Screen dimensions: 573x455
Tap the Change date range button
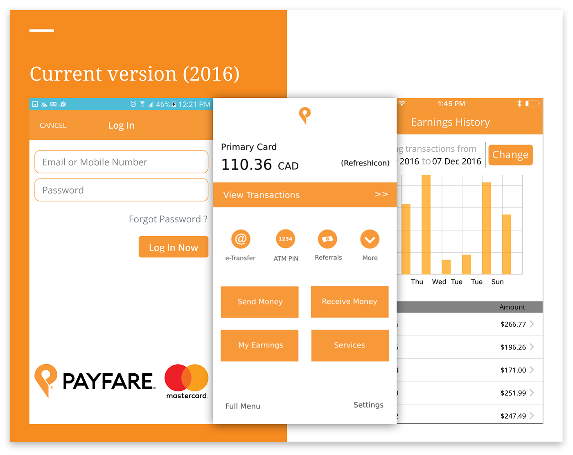510,155
